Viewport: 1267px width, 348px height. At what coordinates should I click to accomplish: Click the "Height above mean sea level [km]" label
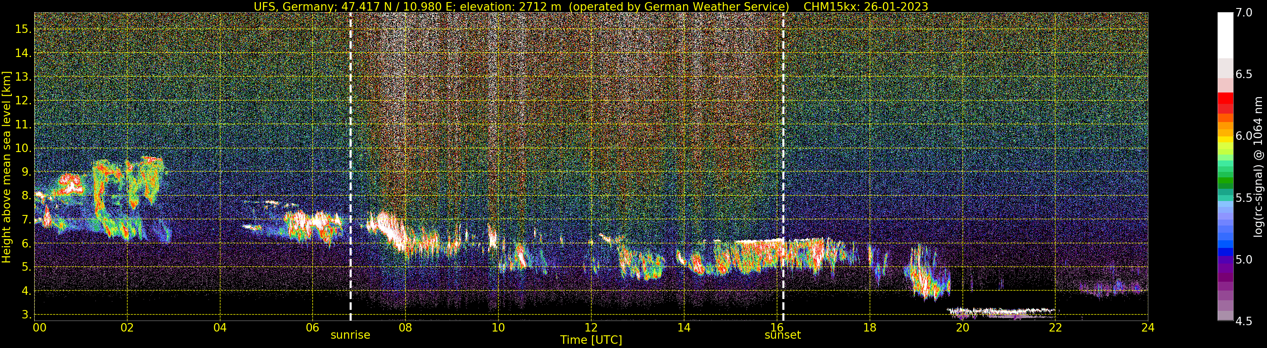6,167
